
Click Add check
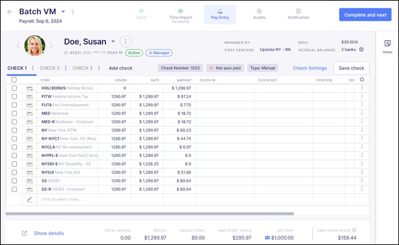point(120,68)
